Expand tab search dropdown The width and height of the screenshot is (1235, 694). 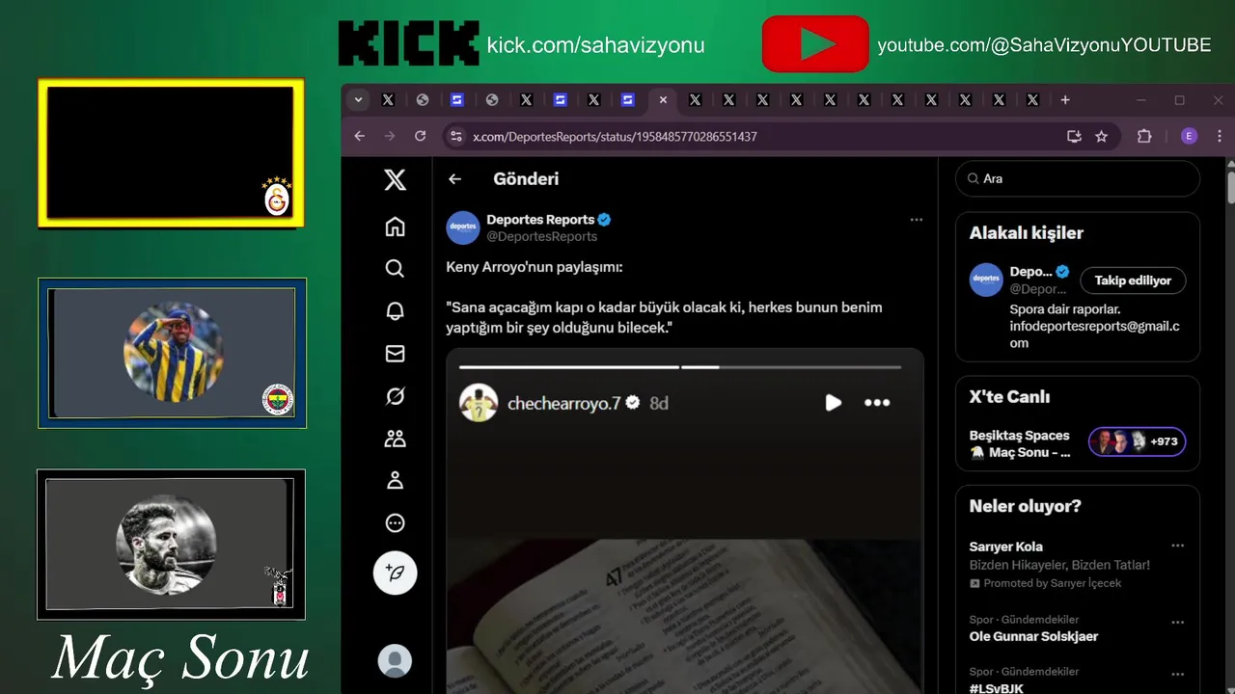pyautogui.click(x=359, y=100)
